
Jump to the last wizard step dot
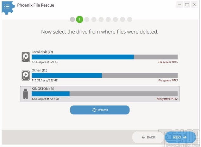[129, 20]
